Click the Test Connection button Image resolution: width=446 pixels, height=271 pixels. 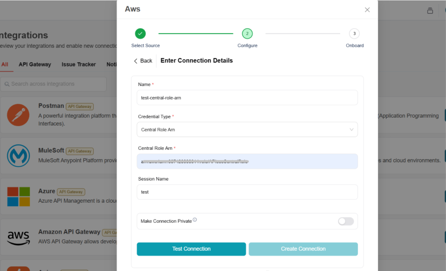pos(191,249)
